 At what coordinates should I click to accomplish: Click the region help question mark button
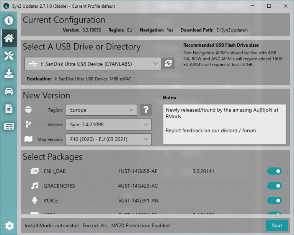click(146, 109)
